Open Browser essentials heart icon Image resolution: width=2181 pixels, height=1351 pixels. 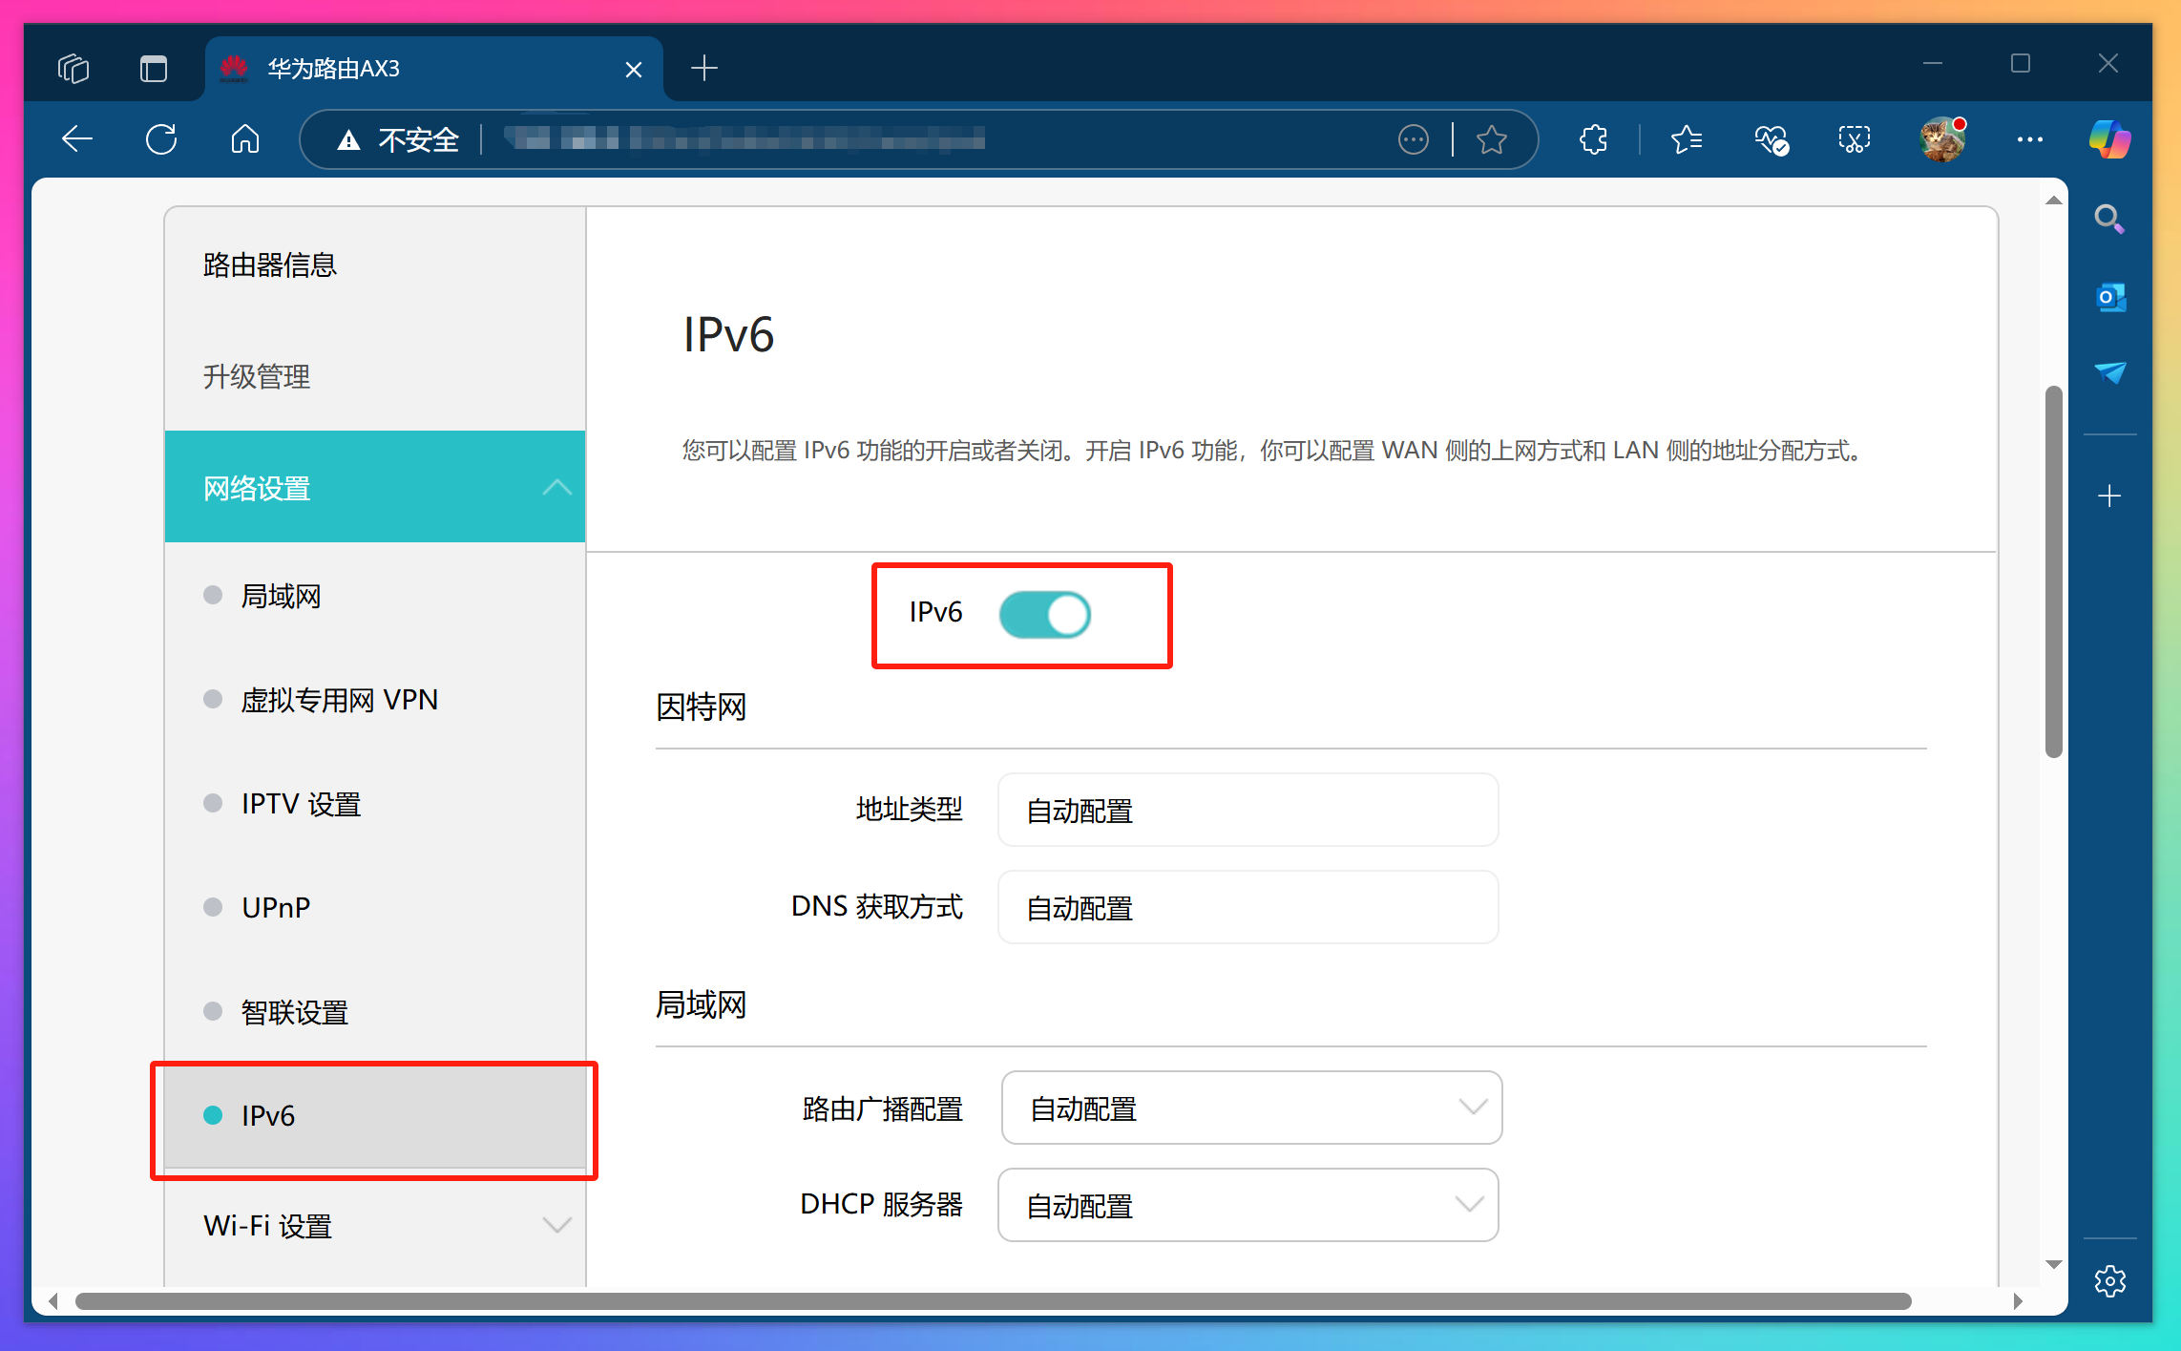pyautogui.click(x=1770, y=139)
